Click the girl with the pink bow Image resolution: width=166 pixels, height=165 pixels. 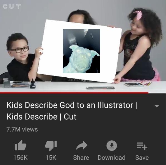pos(140,44)
